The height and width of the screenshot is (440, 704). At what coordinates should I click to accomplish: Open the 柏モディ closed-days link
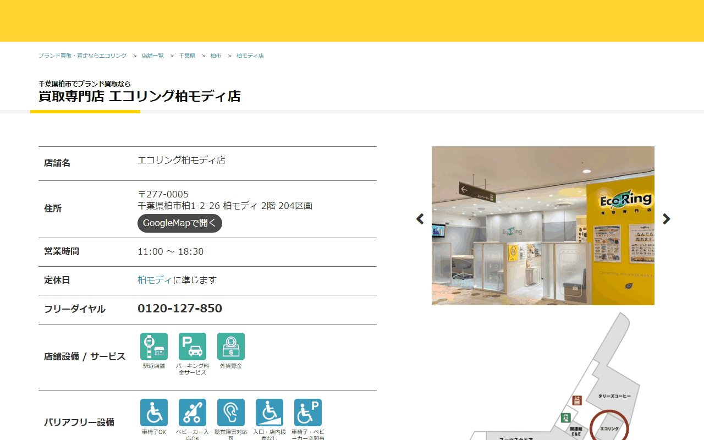(x=155, y=280)
